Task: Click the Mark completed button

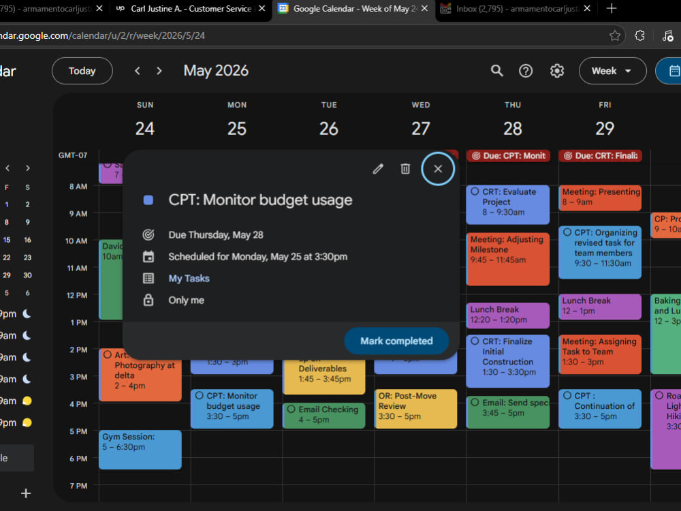Action: pos(396,341)
